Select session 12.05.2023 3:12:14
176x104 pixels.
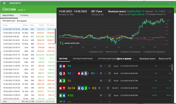tap(28, 69)
